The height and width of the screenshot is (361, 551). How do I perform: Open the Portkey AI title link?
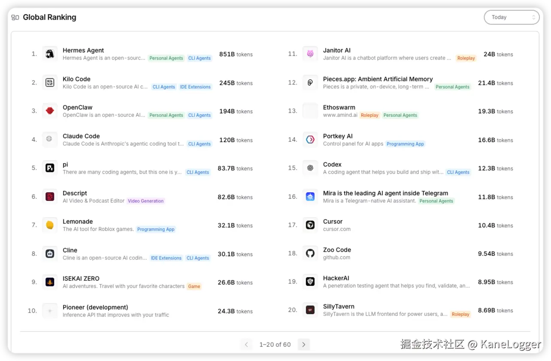pyautogui.click(x=338, y=136)
